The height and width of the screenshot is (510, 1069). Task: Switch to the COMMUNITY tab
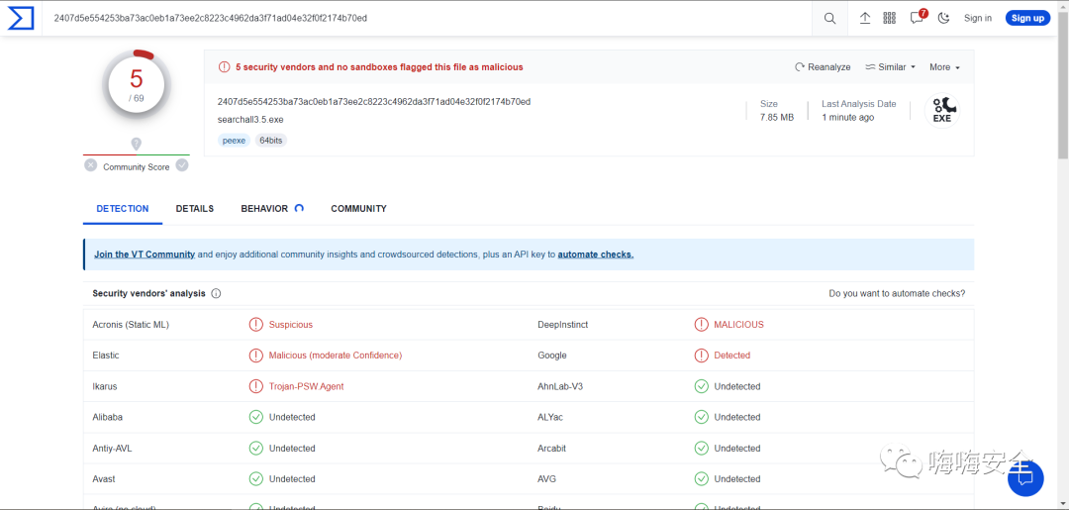coord(358,209)
